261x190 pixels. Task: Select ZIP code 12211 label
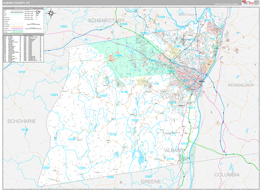pos(198,56)
